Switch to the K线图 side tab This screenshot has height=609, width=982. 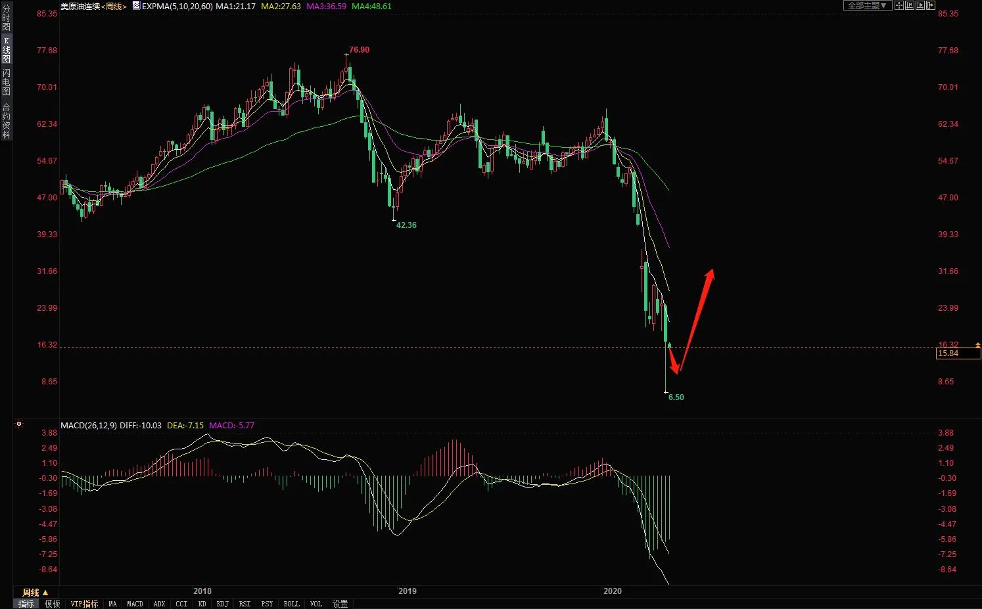coord(6,50)
